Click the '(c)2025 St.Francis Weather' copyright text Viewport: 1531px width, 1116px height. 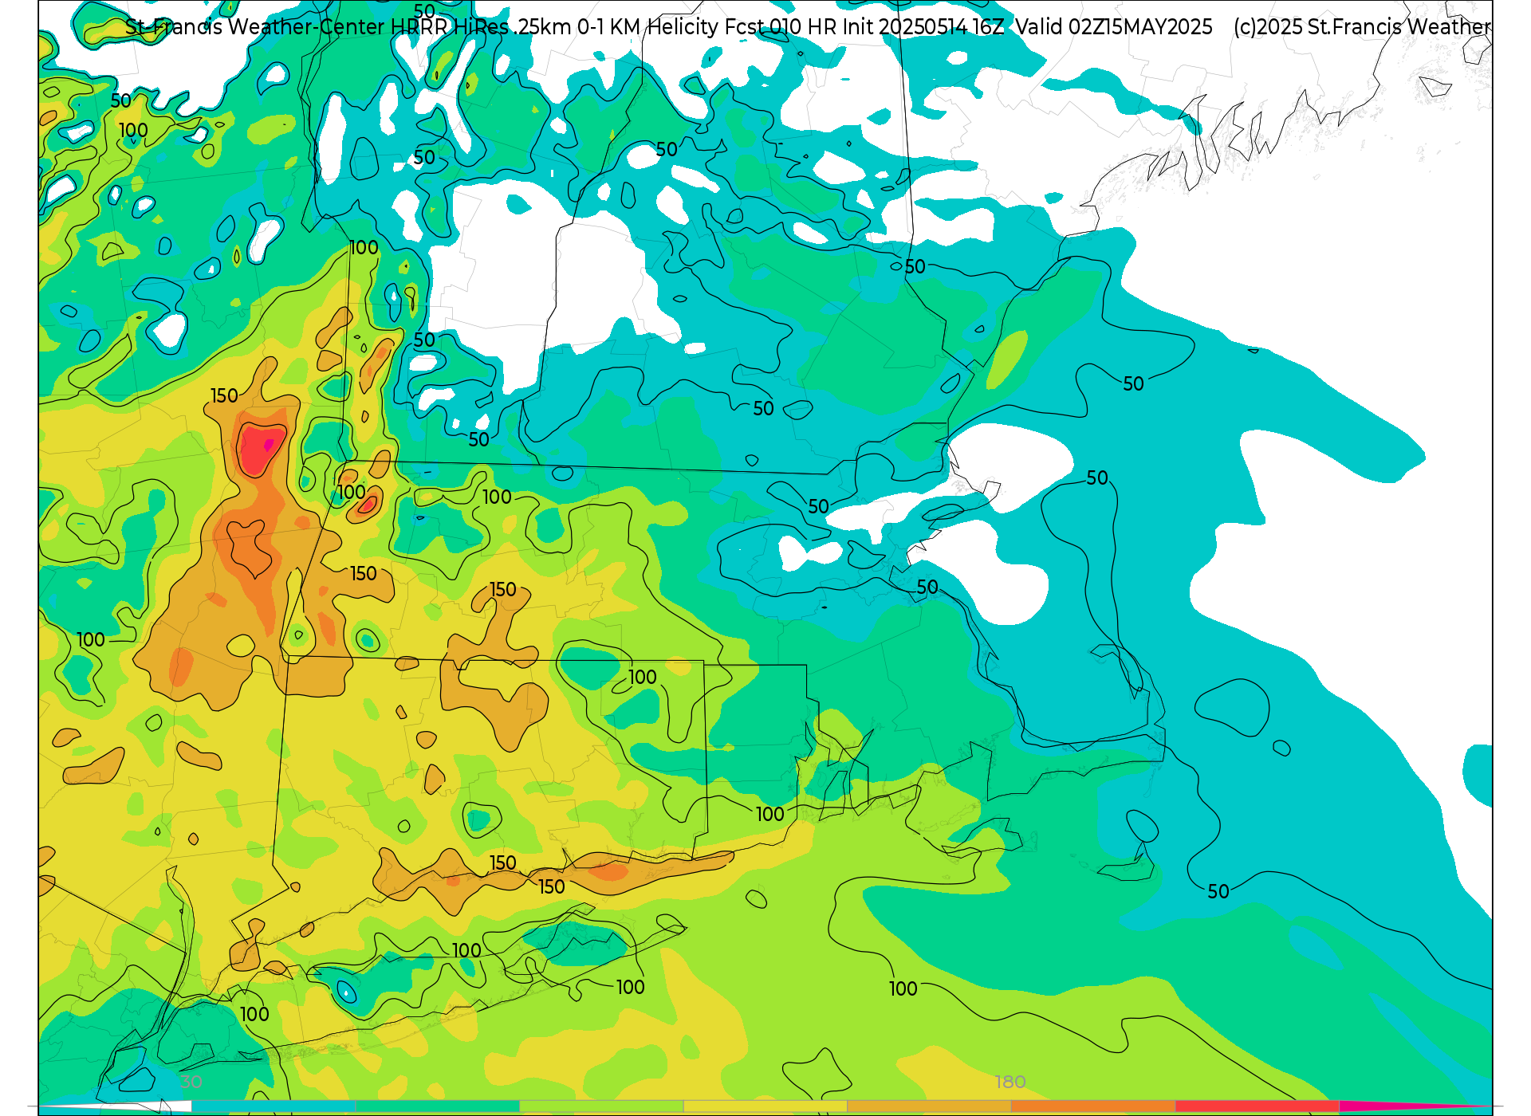(1362, 27)
